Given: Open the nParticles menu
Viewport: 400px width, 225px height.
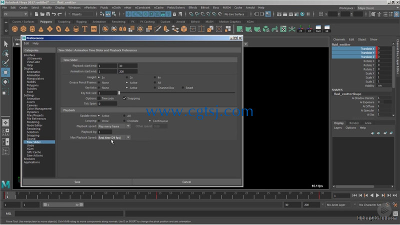Looking at the screenshot, I should (x=90, y=7).
